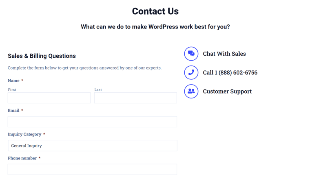The height and width of the screenshot is (179, 310).
Task: Focus the First name input field
Action: [x=49, y=98]
